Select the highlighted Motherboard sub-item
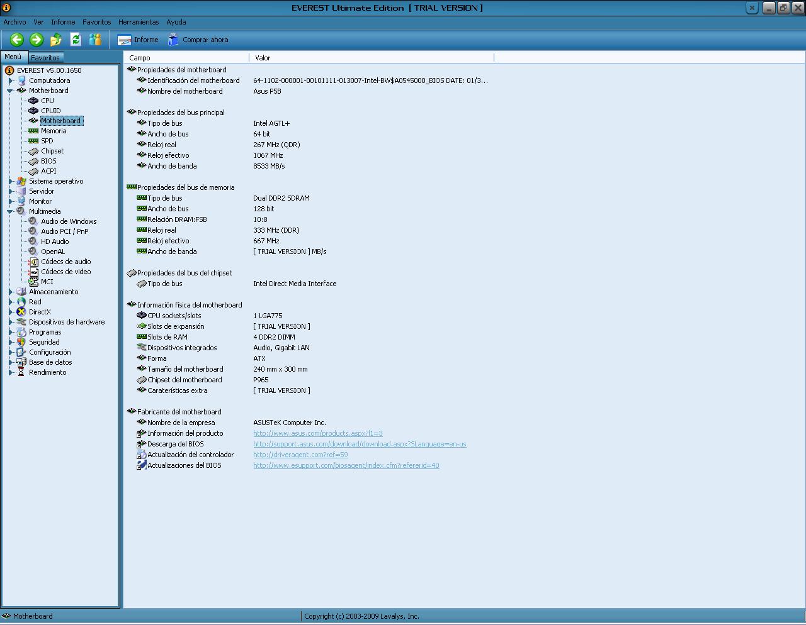The height and width of the screenshot is (625, 806). pyautogui.click(x=60, y=121)
